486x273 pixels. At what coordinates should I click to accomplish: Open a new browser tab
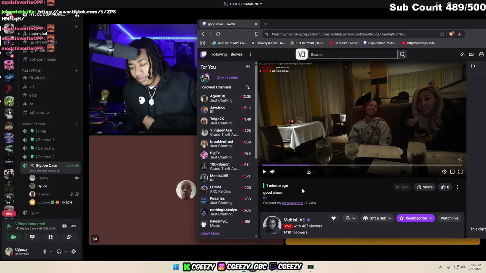tap(265, 24)
